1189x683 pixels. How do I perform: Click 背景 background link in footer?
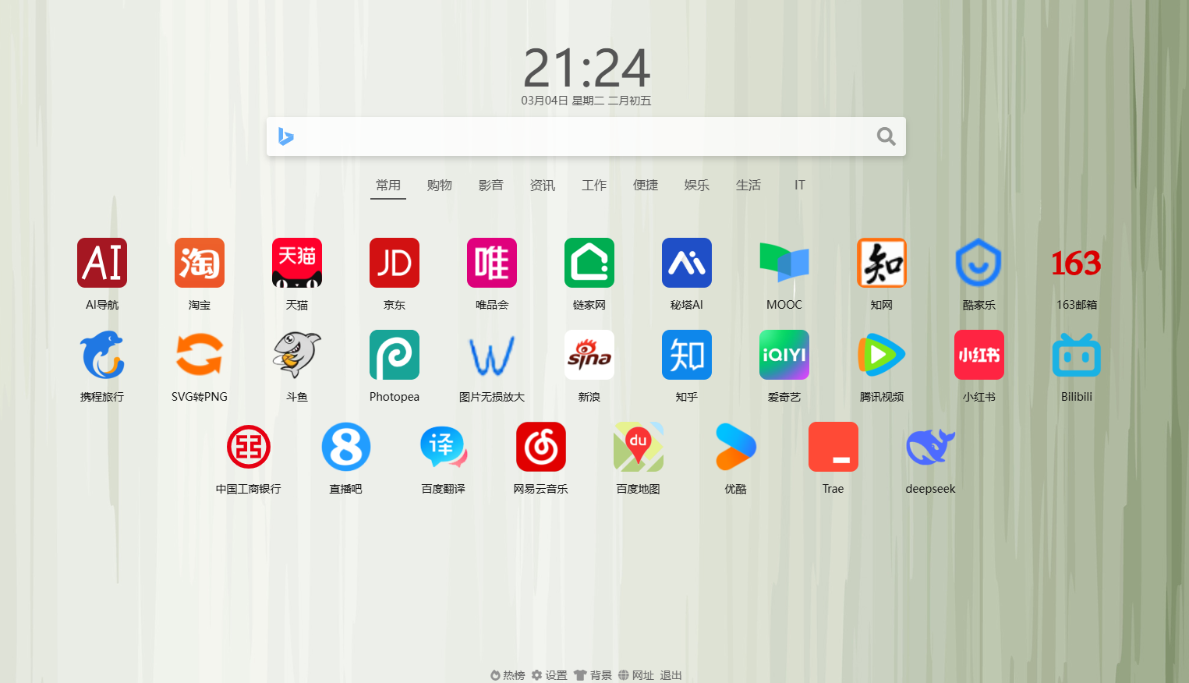[x=593, y=675]
